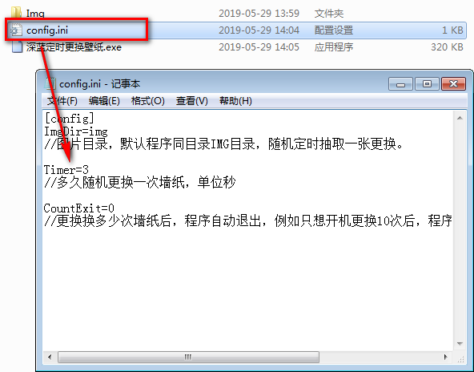Close the config.ini Notepad window
474x372 pixels.
click(x=453, y=84)
